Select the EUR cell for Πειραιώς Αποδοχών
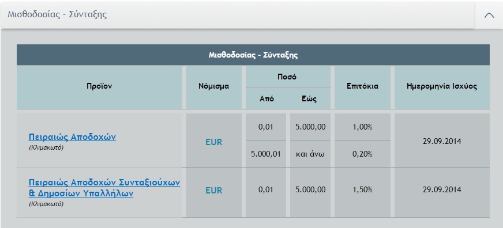Viewport: 503px width, 228px height. (x=213, y=140)
